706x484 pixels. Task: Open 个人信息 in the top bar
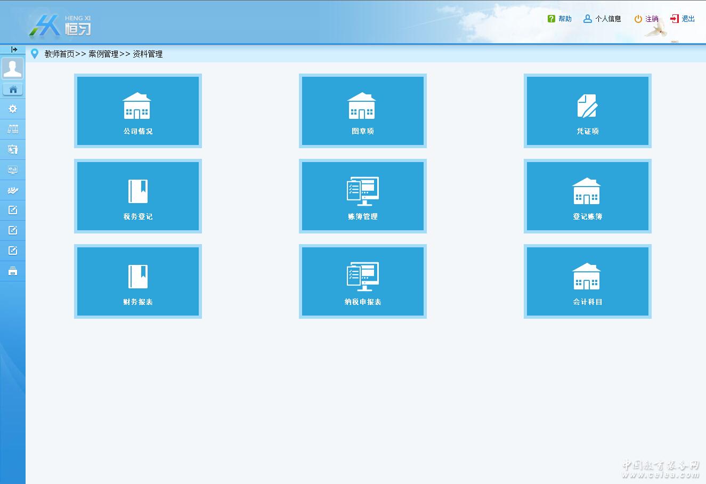pos(603,19)
